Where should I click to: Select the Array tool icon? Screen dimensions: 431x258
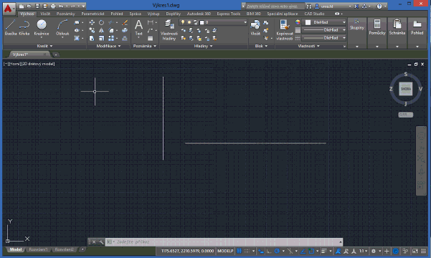pyautogui.click(x=111, y=38)
